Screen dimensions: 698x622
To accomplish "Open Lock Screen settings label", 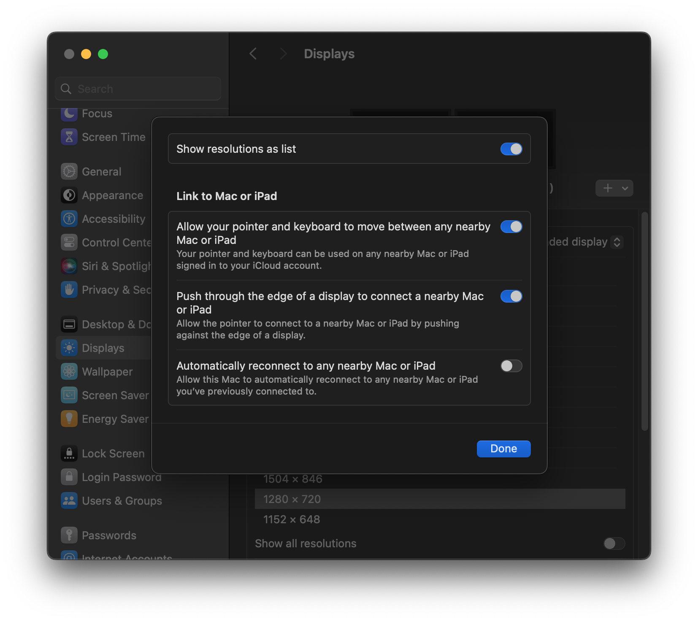I will [113, 453].
